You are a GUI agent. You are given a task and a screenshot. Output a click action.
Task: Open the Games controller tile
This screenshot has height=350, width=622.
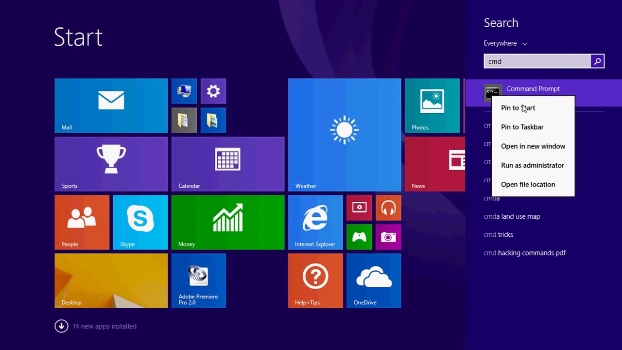coord(359,237)
